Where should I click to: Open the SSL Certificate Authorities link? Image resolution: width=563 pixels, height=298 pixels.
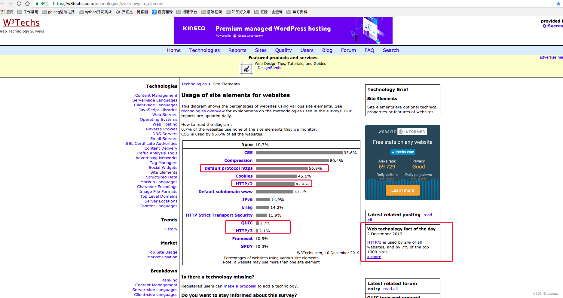(x=151, y=144)
